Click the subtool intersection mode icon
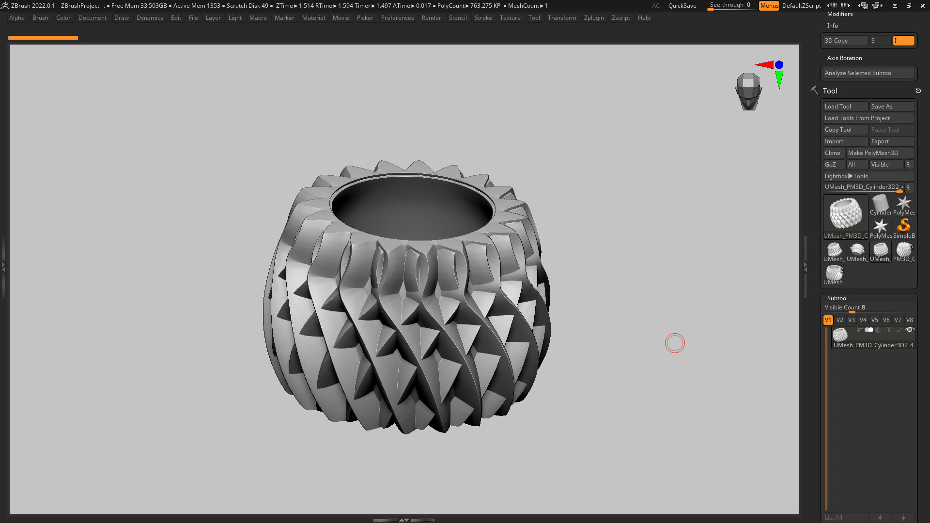 click(889, 330)
